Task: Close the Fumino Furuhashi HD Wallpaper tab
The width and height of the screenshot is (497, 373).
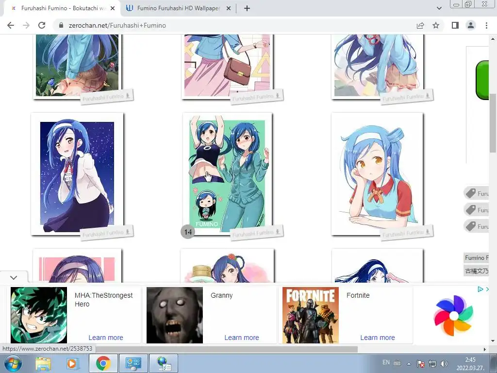Action: pos(229,9)
